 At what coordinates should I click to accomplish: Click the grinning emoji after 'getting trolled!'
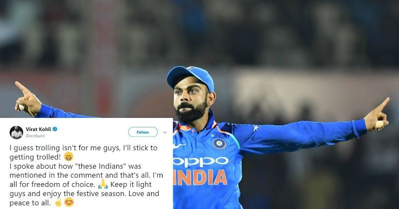68,157
